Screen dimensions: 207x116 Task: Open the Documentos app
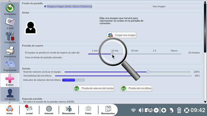[108, 110]
